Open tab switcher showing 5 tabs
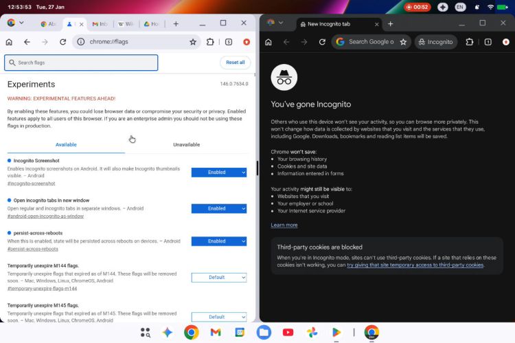The width and height of the screenshot is (515, 343). point(229,42)
